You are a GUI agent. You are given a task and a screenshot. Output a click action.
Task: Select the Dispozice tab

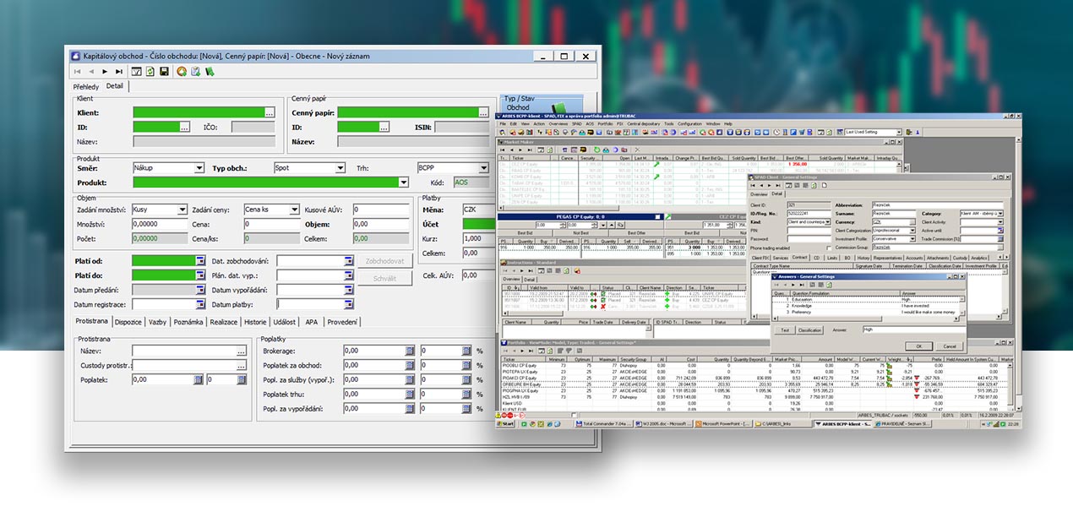[x=128, y=322]
